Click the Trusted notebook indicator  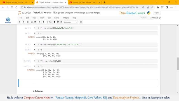click(143, 18)
